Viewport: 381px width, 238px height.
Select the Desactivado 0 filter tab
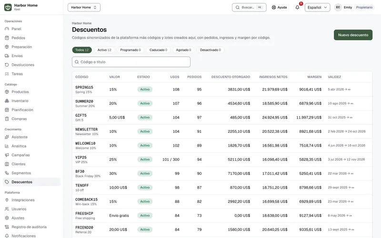(x=211, y=50)
